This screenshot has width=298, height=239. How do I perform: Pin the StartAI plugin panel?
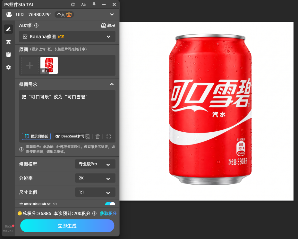(94, 4)
